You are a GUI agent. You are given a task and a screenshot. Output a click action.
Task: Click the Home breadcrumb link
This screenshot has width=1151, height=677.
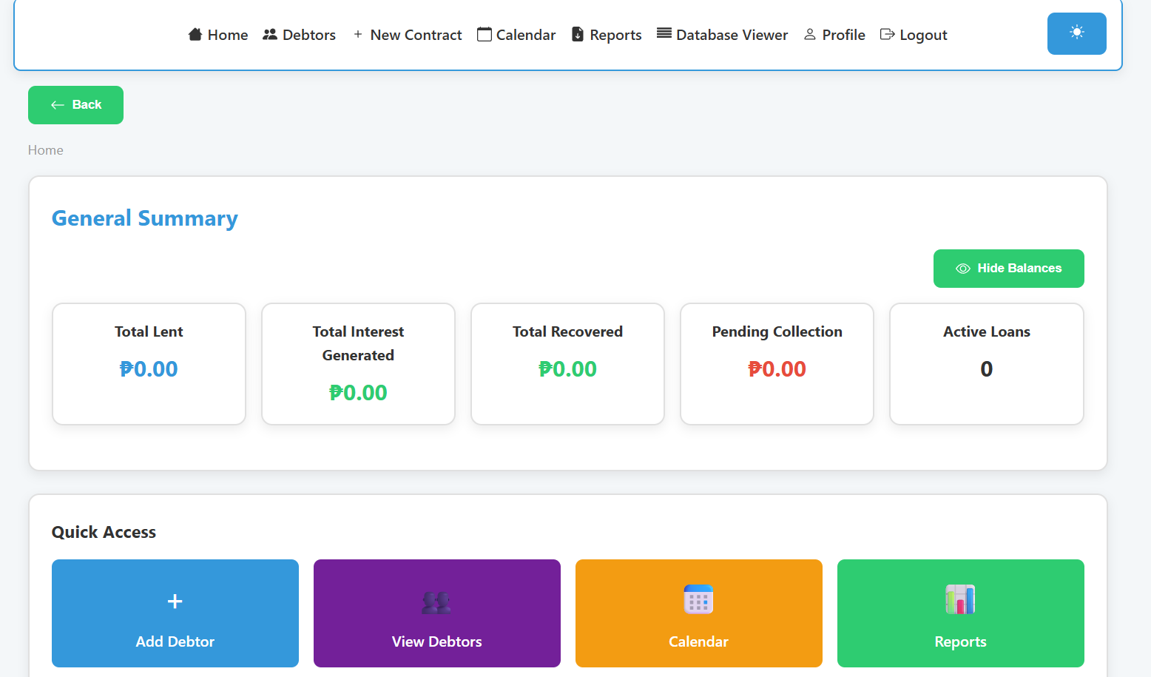pos(46,150)
